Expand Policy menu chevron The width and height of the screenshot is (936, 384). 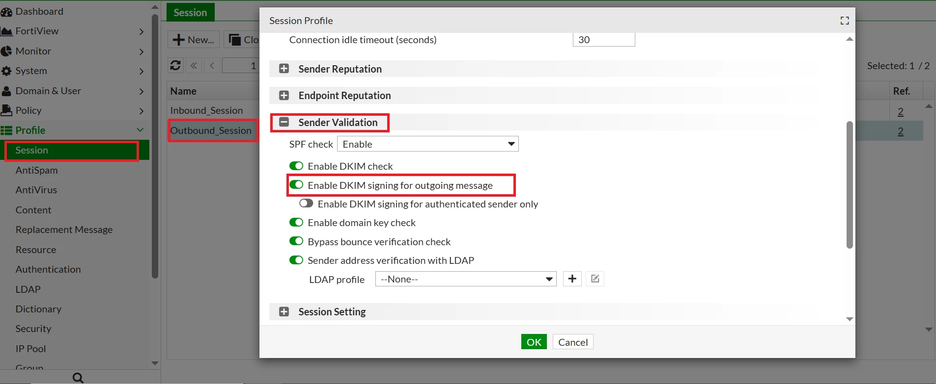142,111
